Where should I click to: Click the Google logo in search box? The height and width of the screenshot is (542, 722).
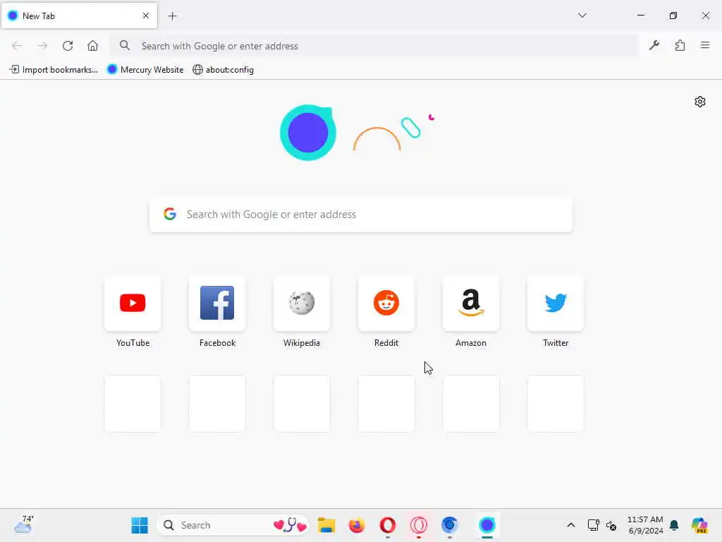tap(170, 214)
